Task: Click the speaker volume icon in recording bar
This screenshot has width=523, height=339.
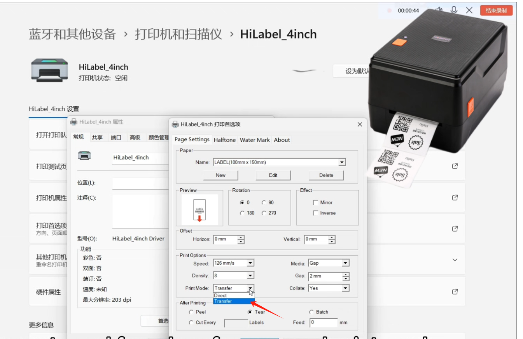Action: (x=439, y=10)
